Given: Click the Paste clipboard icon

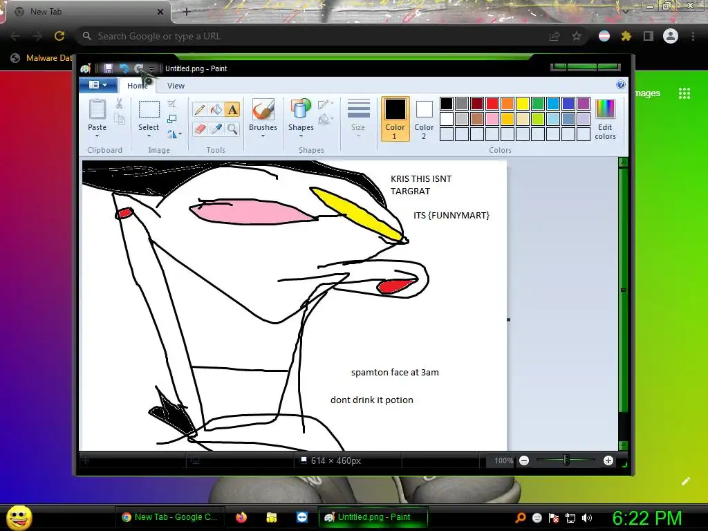Looking at the screenshot, I should [97, 109].
